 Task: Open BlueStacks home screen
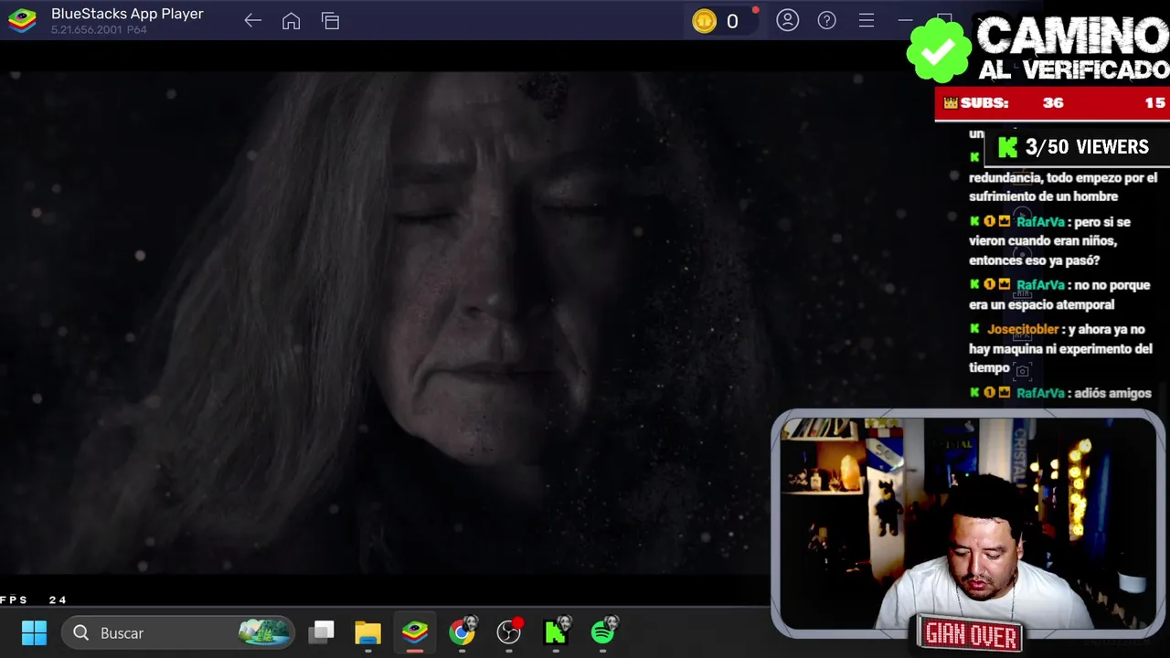tap(291, 21)
